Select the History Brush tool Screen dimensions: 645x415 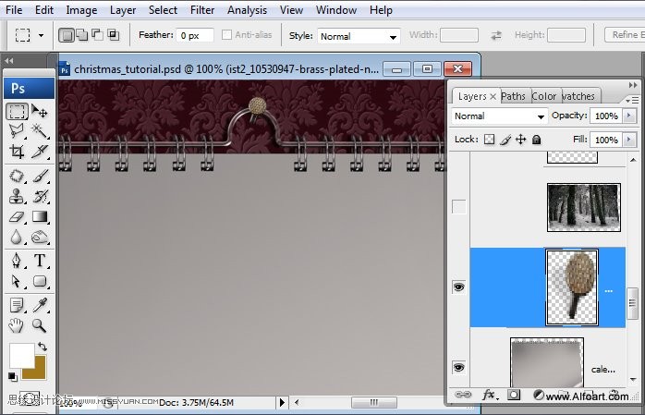pyautogui.click(x=40, y=196)
